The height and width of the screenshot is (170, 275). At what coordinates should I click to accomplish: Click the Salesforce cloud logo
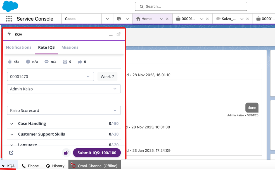(x=10, y=6)
